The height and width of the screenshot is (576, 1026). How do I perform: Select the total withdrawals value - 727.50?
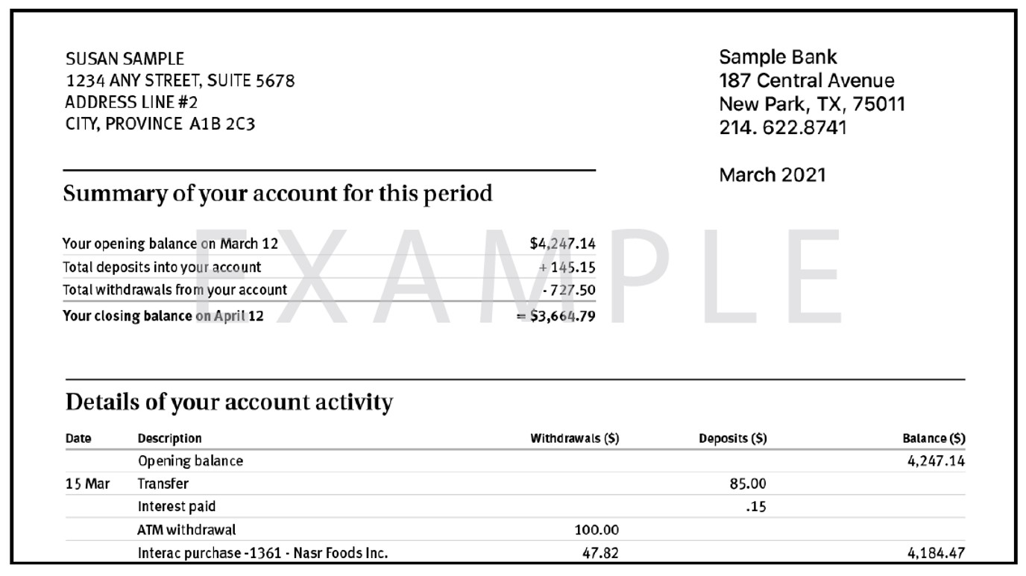point(569,291)
